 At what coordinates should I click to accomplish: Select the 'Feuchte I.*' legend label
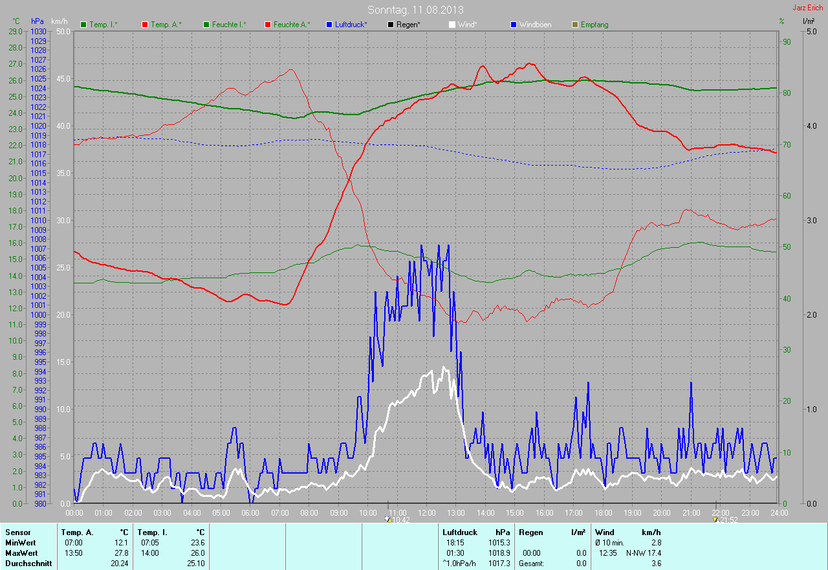coord(229,25)
